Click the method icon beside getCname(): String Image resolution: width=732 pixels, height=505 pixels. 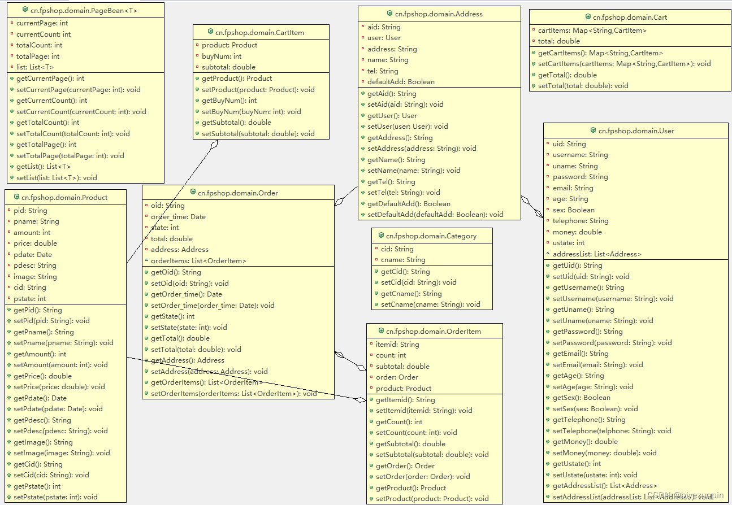[x=376, y=293]
